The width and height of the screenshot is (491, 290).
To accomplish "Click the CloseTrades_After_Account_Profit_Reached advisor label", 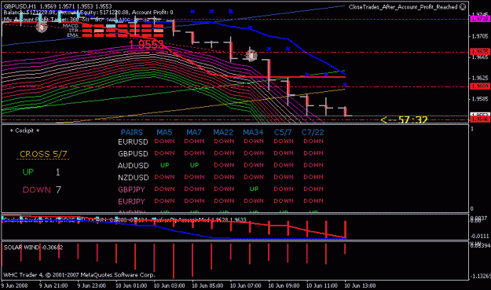I will pos(403,7).
